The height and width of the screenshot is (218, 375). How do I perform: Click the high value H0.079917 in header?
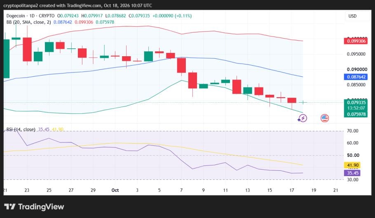pyautogui.click(x=92, y=16)
